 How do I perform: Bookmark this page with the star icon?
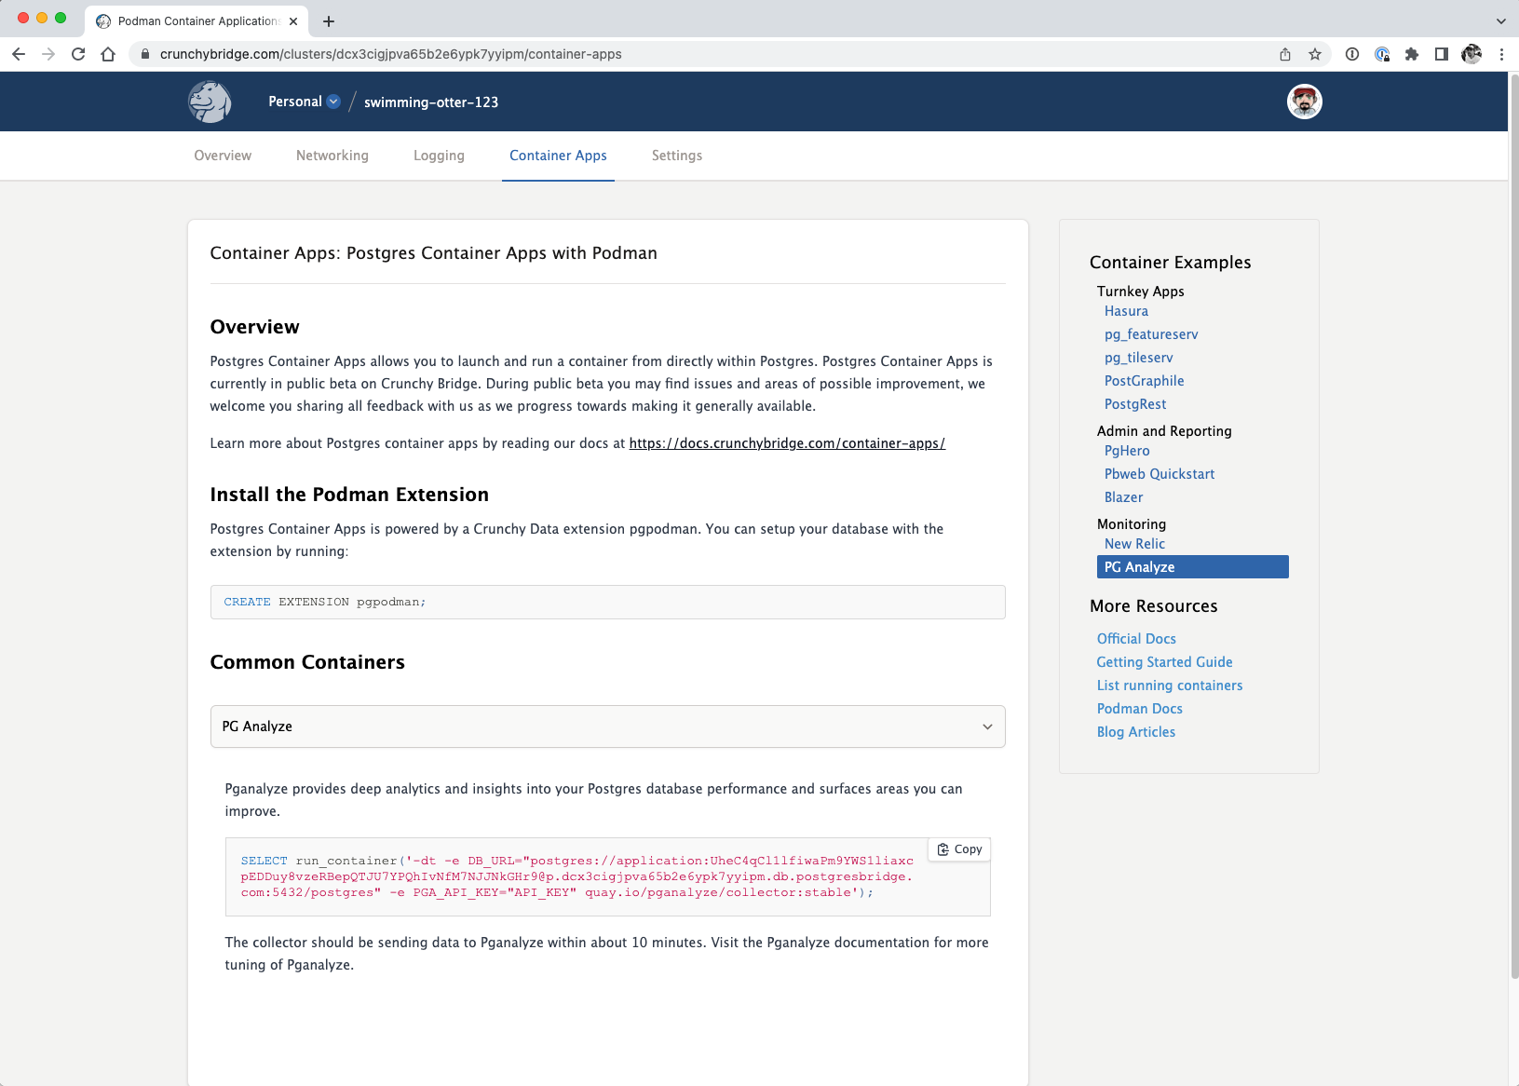point(1315,54)
